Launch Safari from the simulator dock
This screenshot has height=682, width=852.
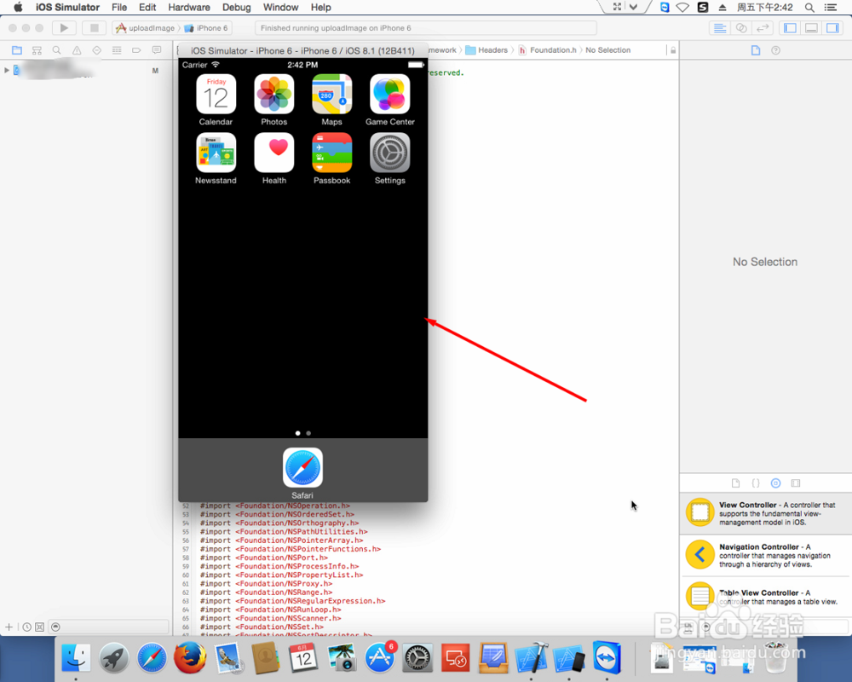302,467
